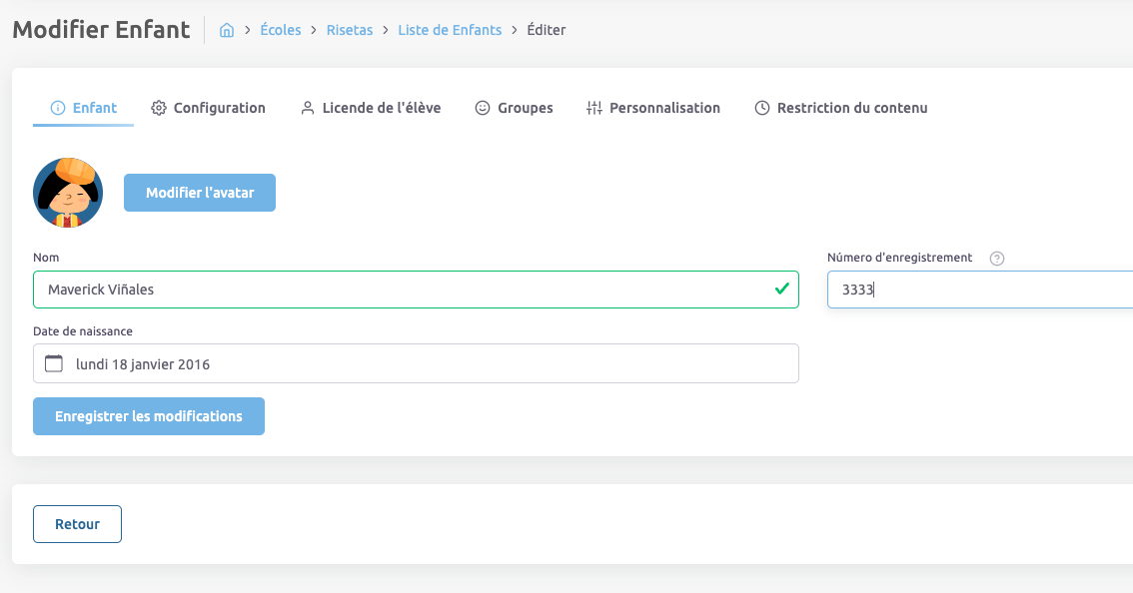Click the child's avatar image
Viewport: 1133px width, 593px height.
click(68, 193)
